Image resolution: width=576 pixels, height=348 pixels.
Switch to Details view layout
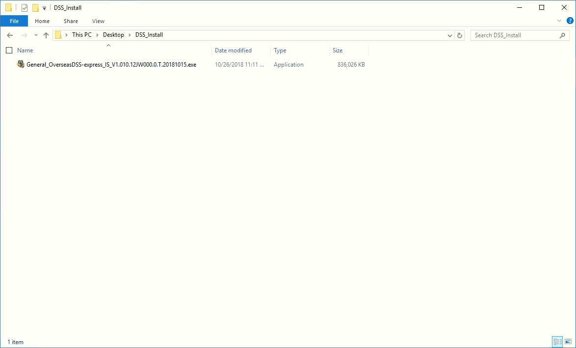tap(557, 342)
